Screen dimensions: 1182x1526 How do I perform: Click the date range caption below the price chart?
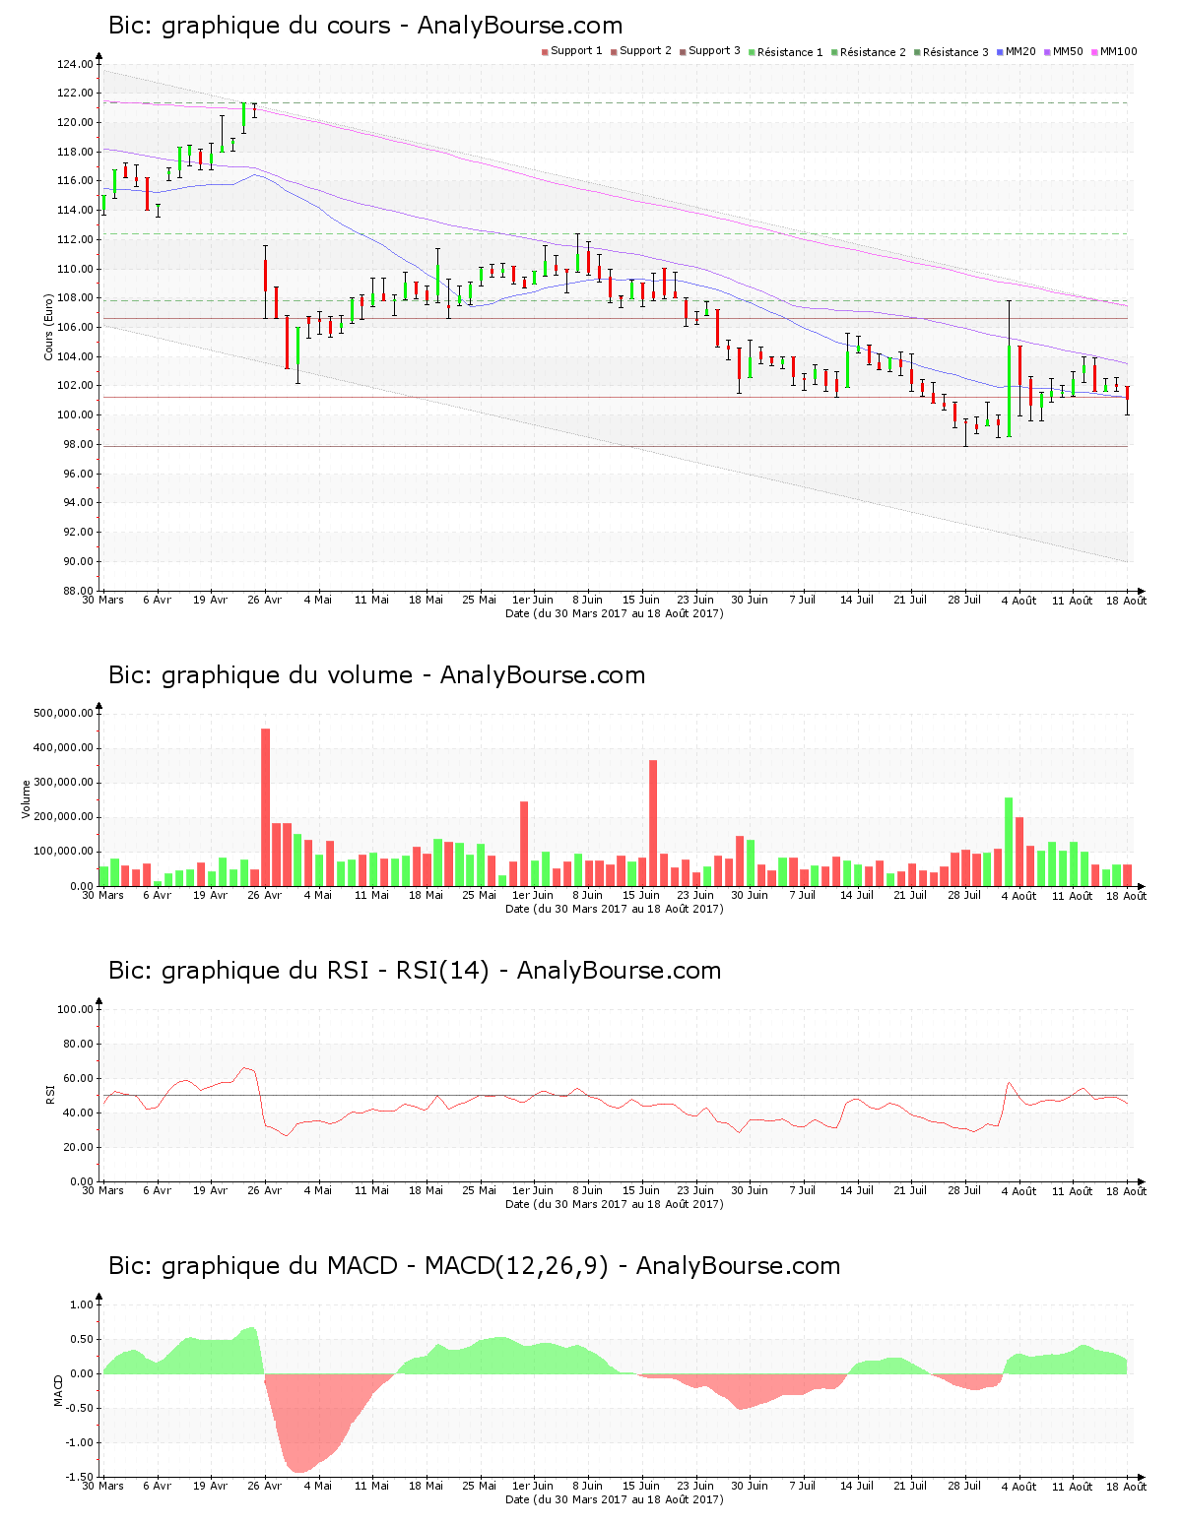(615, 613)
